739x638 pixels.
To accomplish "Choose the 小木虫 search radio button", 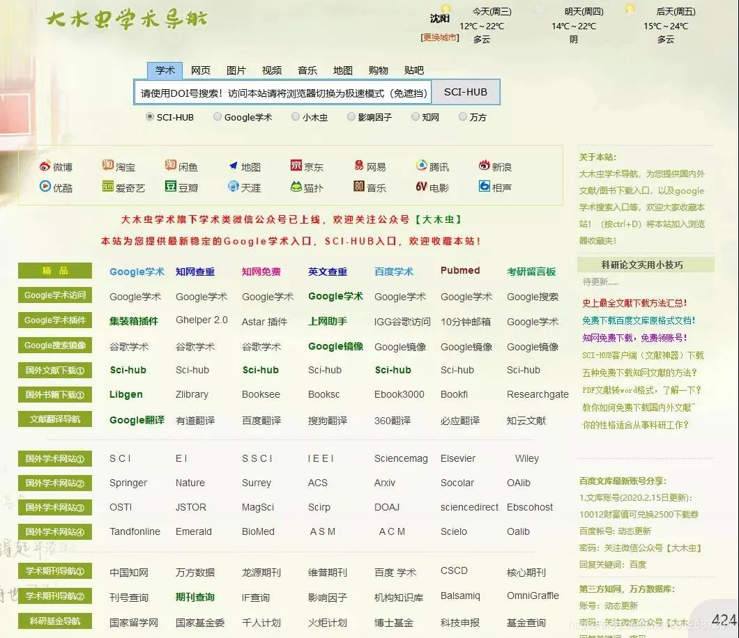I will (296, 116).
